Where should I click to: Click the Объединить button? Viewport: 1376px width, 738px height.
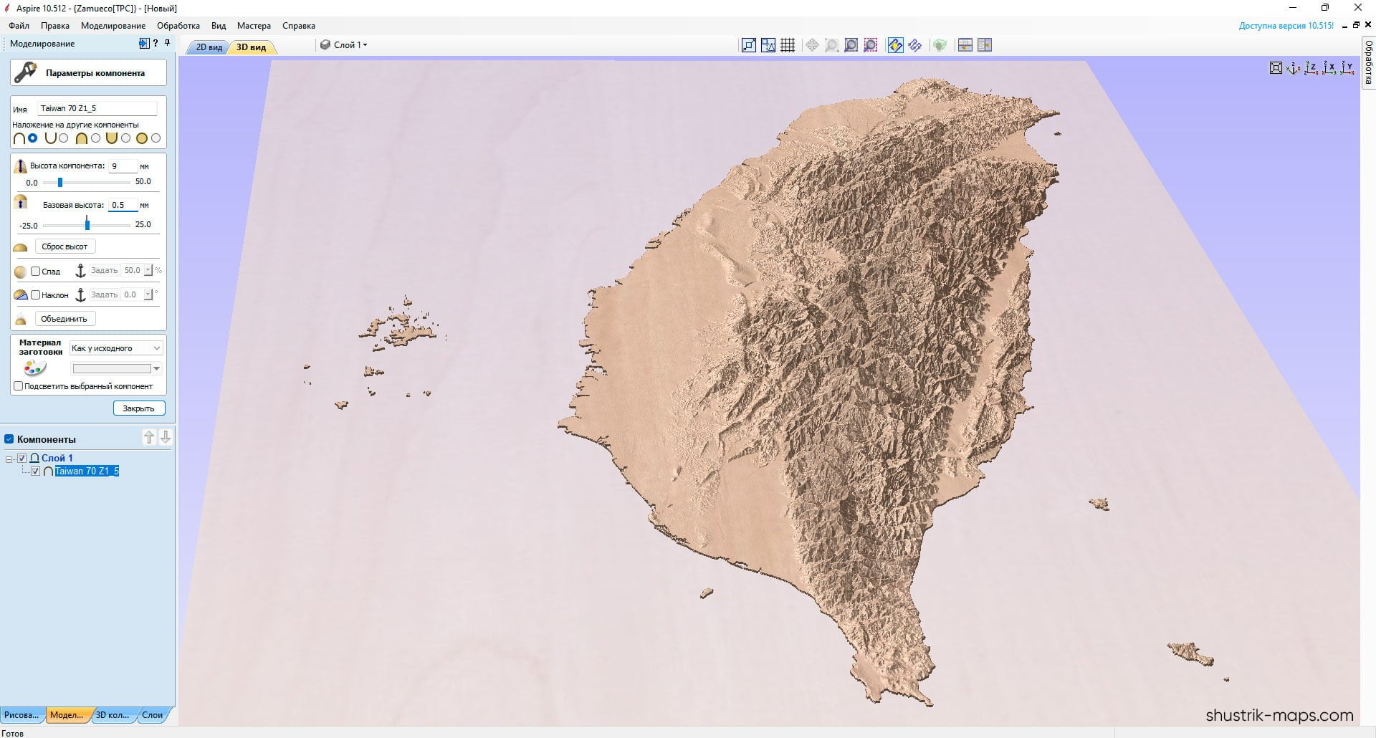64,319
